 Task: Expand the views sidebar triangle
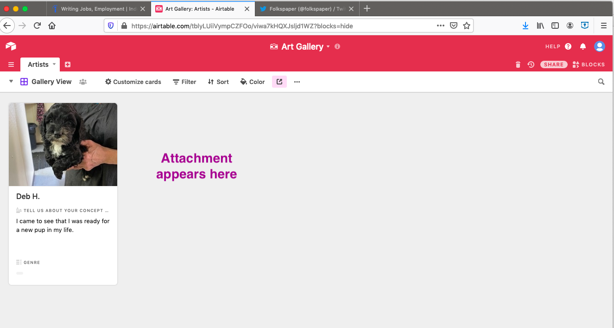tap(11, 81)
